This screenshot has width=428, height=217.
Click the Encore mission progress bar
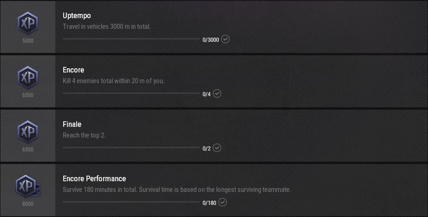click(131, 93)
